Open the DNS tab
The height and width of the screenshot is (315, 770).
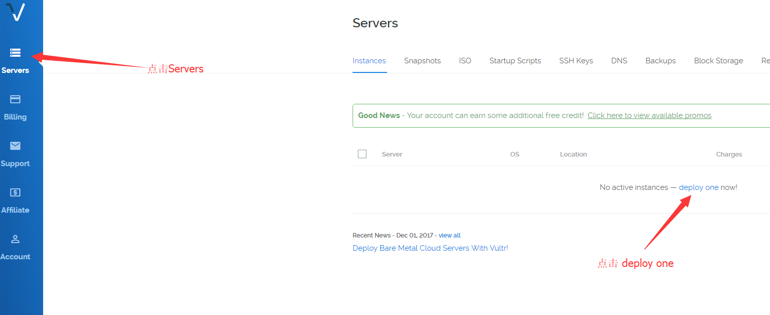(619, 60)
